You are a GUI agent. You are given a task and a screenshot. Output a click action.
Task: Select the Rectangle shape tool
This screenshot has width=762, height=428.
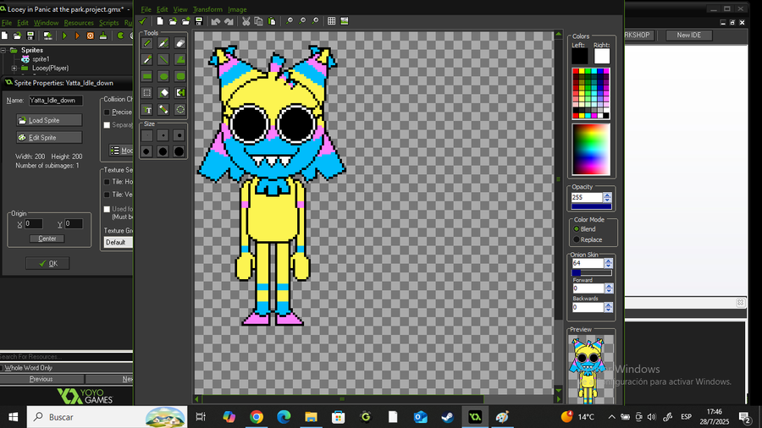[x=147, y=76]
